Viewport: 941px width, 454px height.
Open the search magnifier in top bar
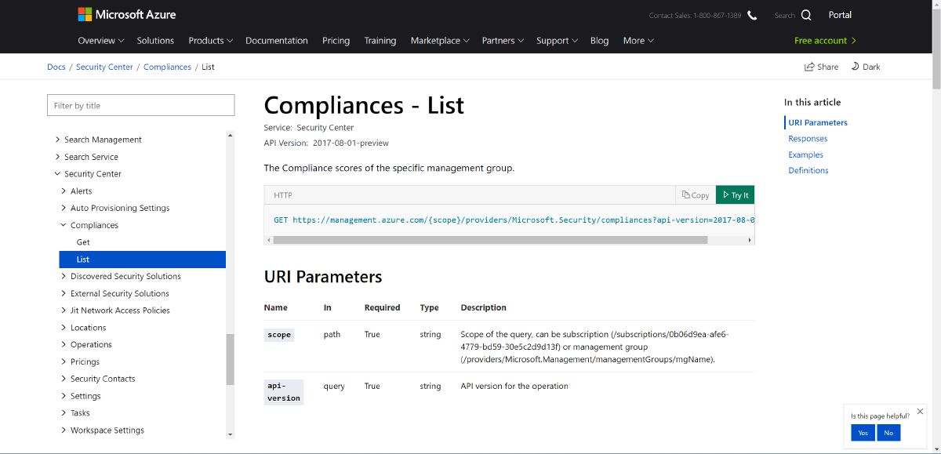(807, 15)
